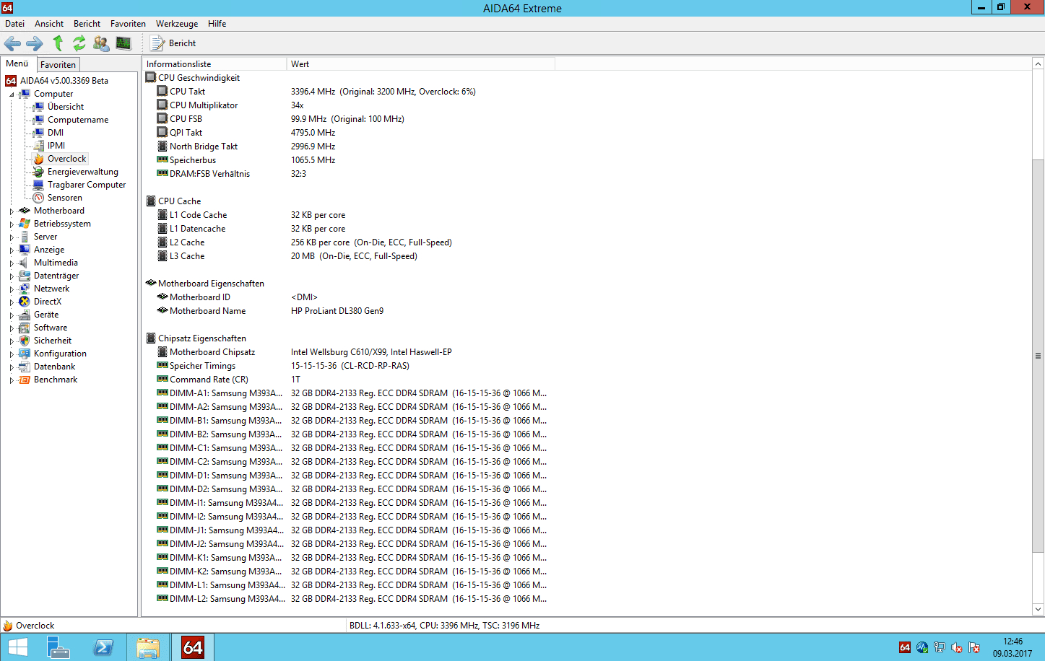The height and width of the screenshot is (661, 1045).
Task: Open the Ansicht menu
Action: [49, 24]
